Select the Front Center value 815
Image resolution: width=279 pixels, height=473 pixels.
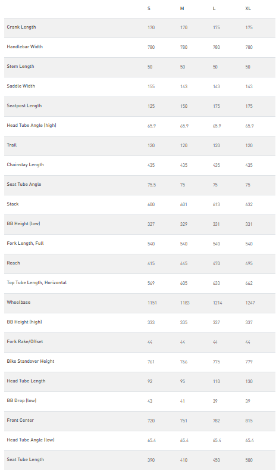[249, 421]
